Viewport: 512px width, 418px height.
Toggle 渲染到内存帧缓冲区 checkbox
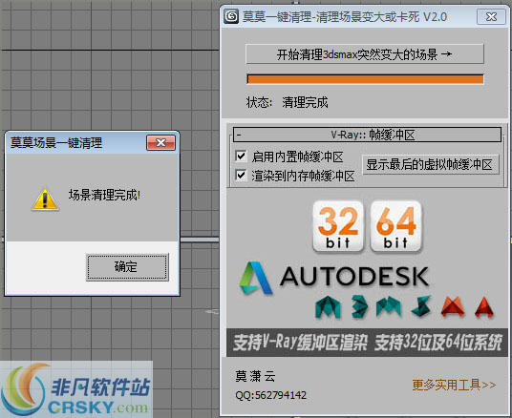coord(241,176)
